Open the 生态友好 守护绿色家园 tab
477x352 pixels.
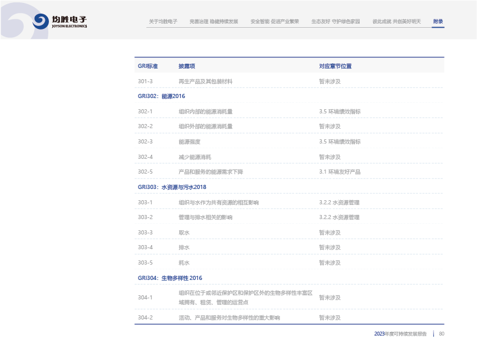coord(335,21)
